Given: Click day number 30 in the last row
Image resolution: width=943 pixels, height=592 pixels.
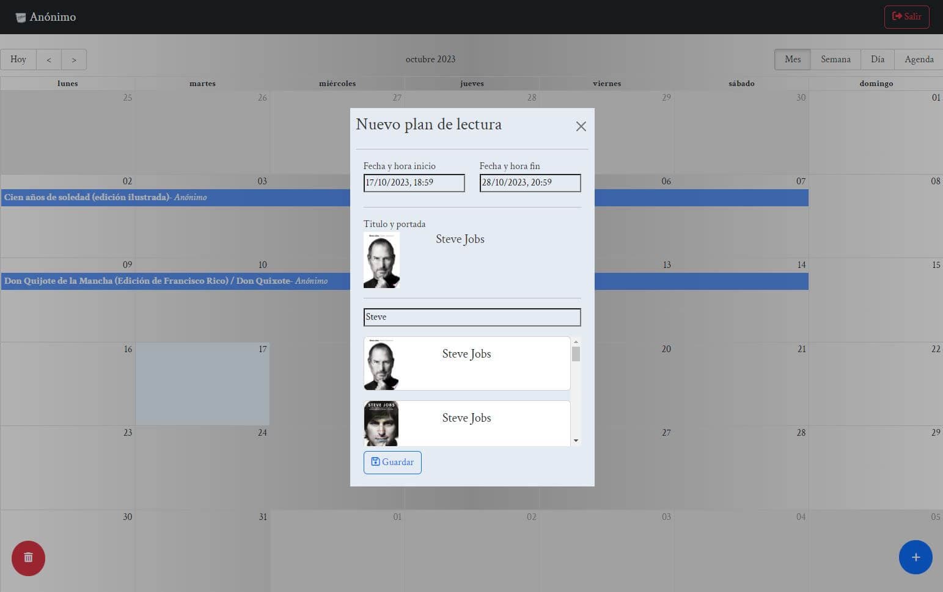Looking at the screenshot, I should click(x=127, y=517).
